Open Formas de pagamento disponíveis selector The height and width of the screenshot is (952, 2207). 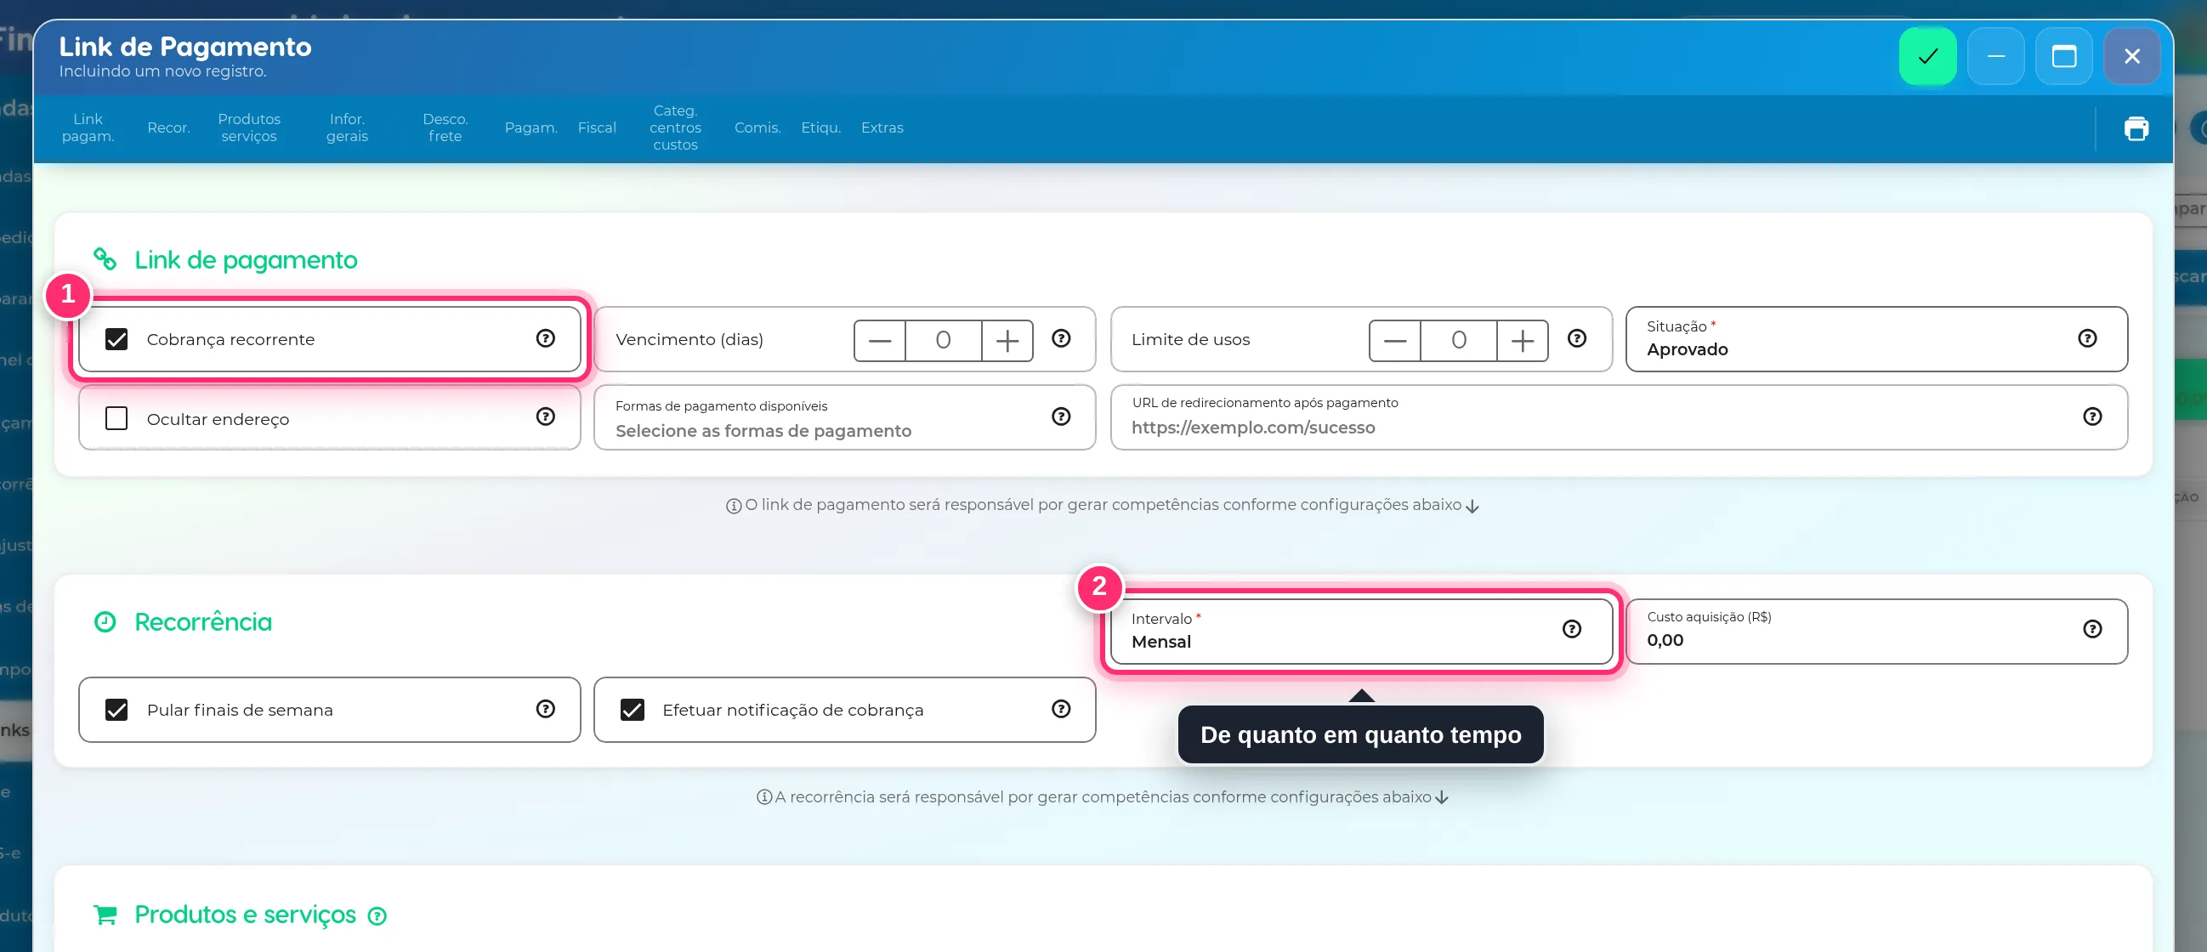coord(845,417)
